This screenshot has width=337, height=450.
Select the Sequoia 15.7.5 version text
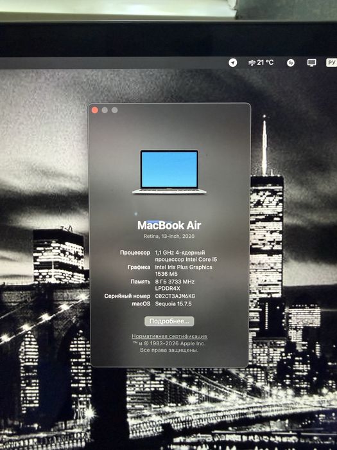point(173,303)
